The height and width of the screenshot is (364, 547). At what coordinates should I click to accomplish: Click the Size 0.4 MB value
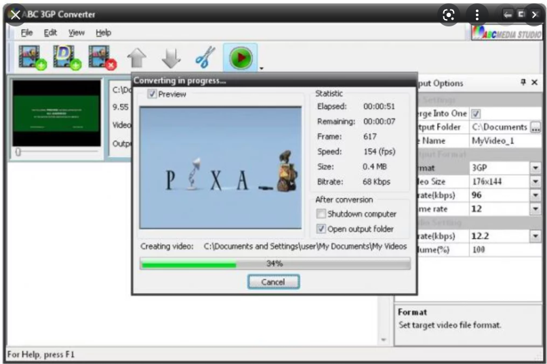point(375,166)
